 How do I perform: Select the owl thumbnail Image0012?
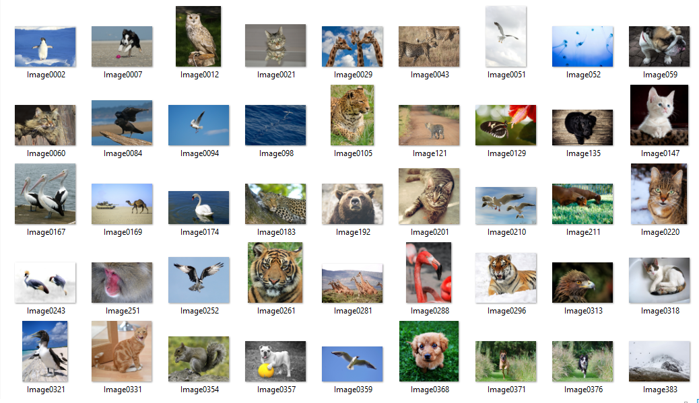point(199,36)
